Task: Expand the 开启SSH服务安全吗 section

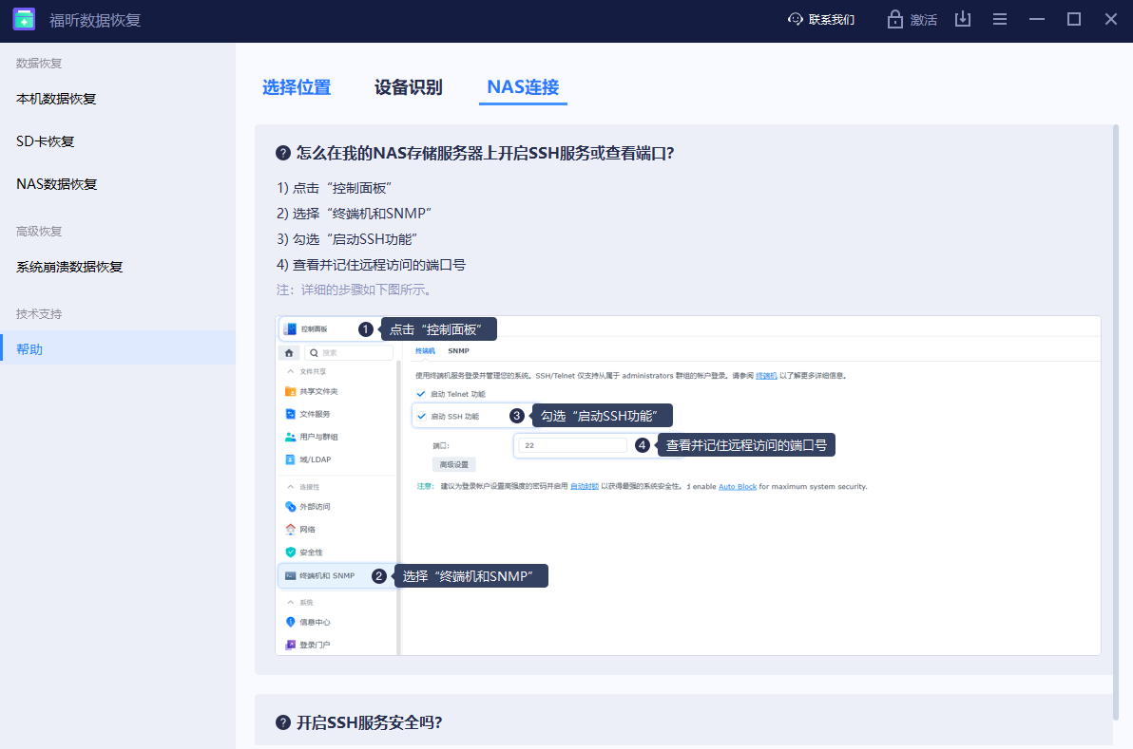Action: 369,722
